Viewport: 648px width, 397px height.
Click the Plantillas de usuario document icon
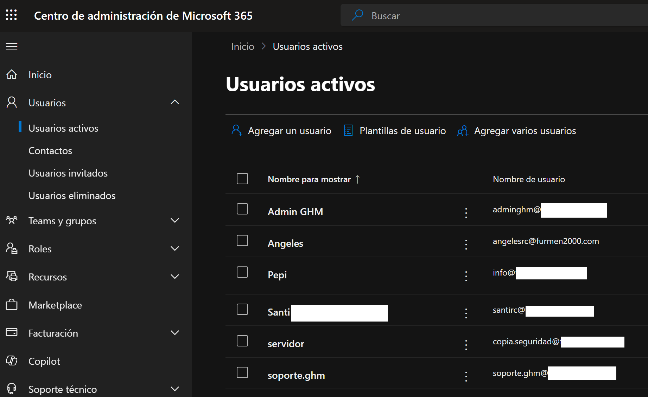coord(348,130)
